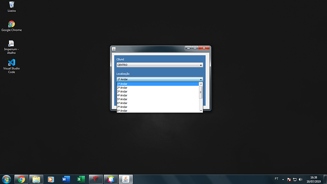Select the Visual Studio Code desktop icon
This screenshot has width=327, height=184.
[x=11, y=66]
